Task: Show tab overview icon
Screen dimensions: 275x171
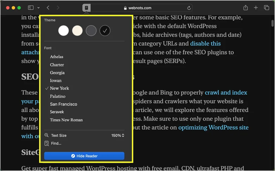Action: tap(267, 8)
